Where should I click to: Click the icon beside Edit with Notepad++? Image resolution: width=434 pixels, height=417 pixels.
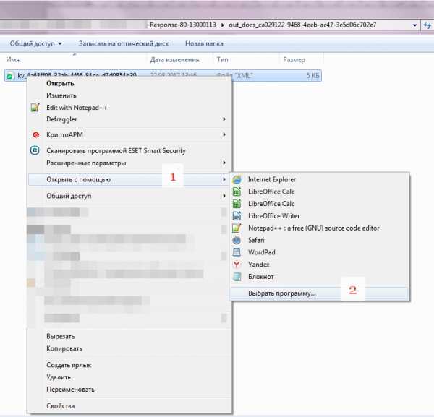[x=34, y=108]
